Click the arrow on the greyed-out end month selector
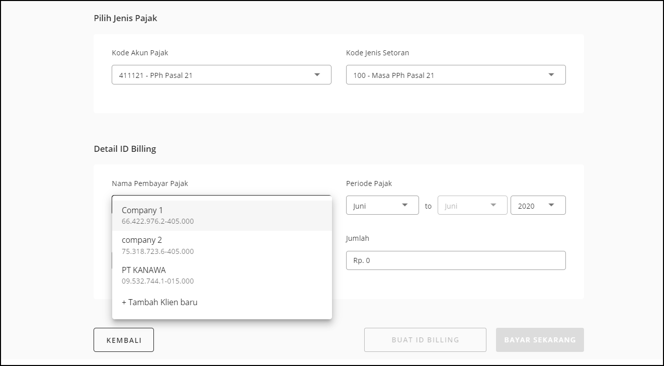Screen dimensions: 664x366 pos(493,205)
